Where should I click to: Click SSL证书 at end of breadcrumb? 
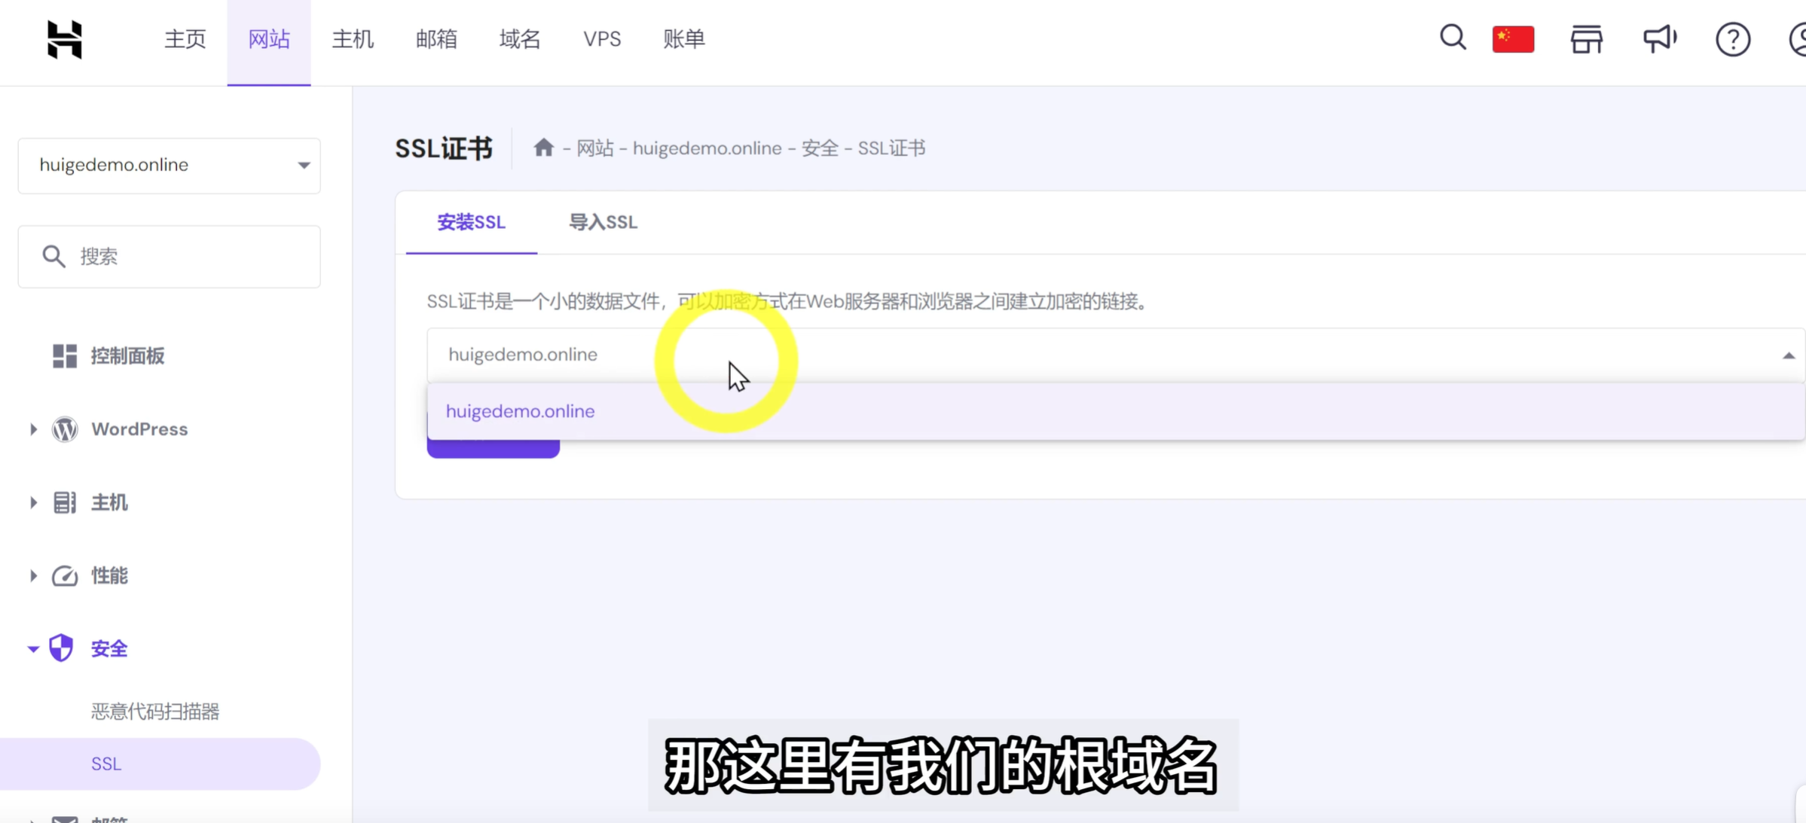[x=891, y=148]
